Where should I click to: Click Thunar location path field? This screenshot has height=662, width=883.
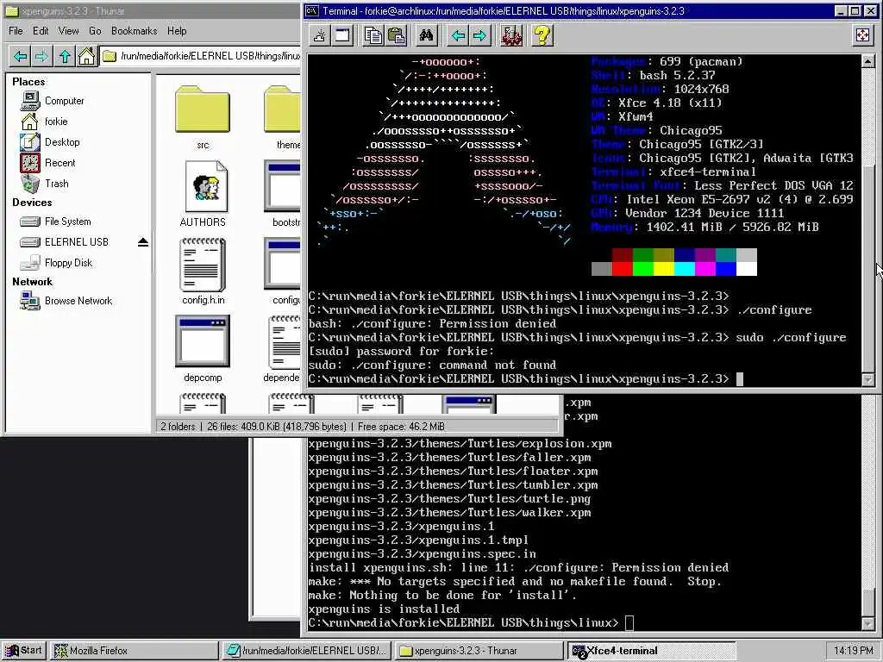coord(200,56)
